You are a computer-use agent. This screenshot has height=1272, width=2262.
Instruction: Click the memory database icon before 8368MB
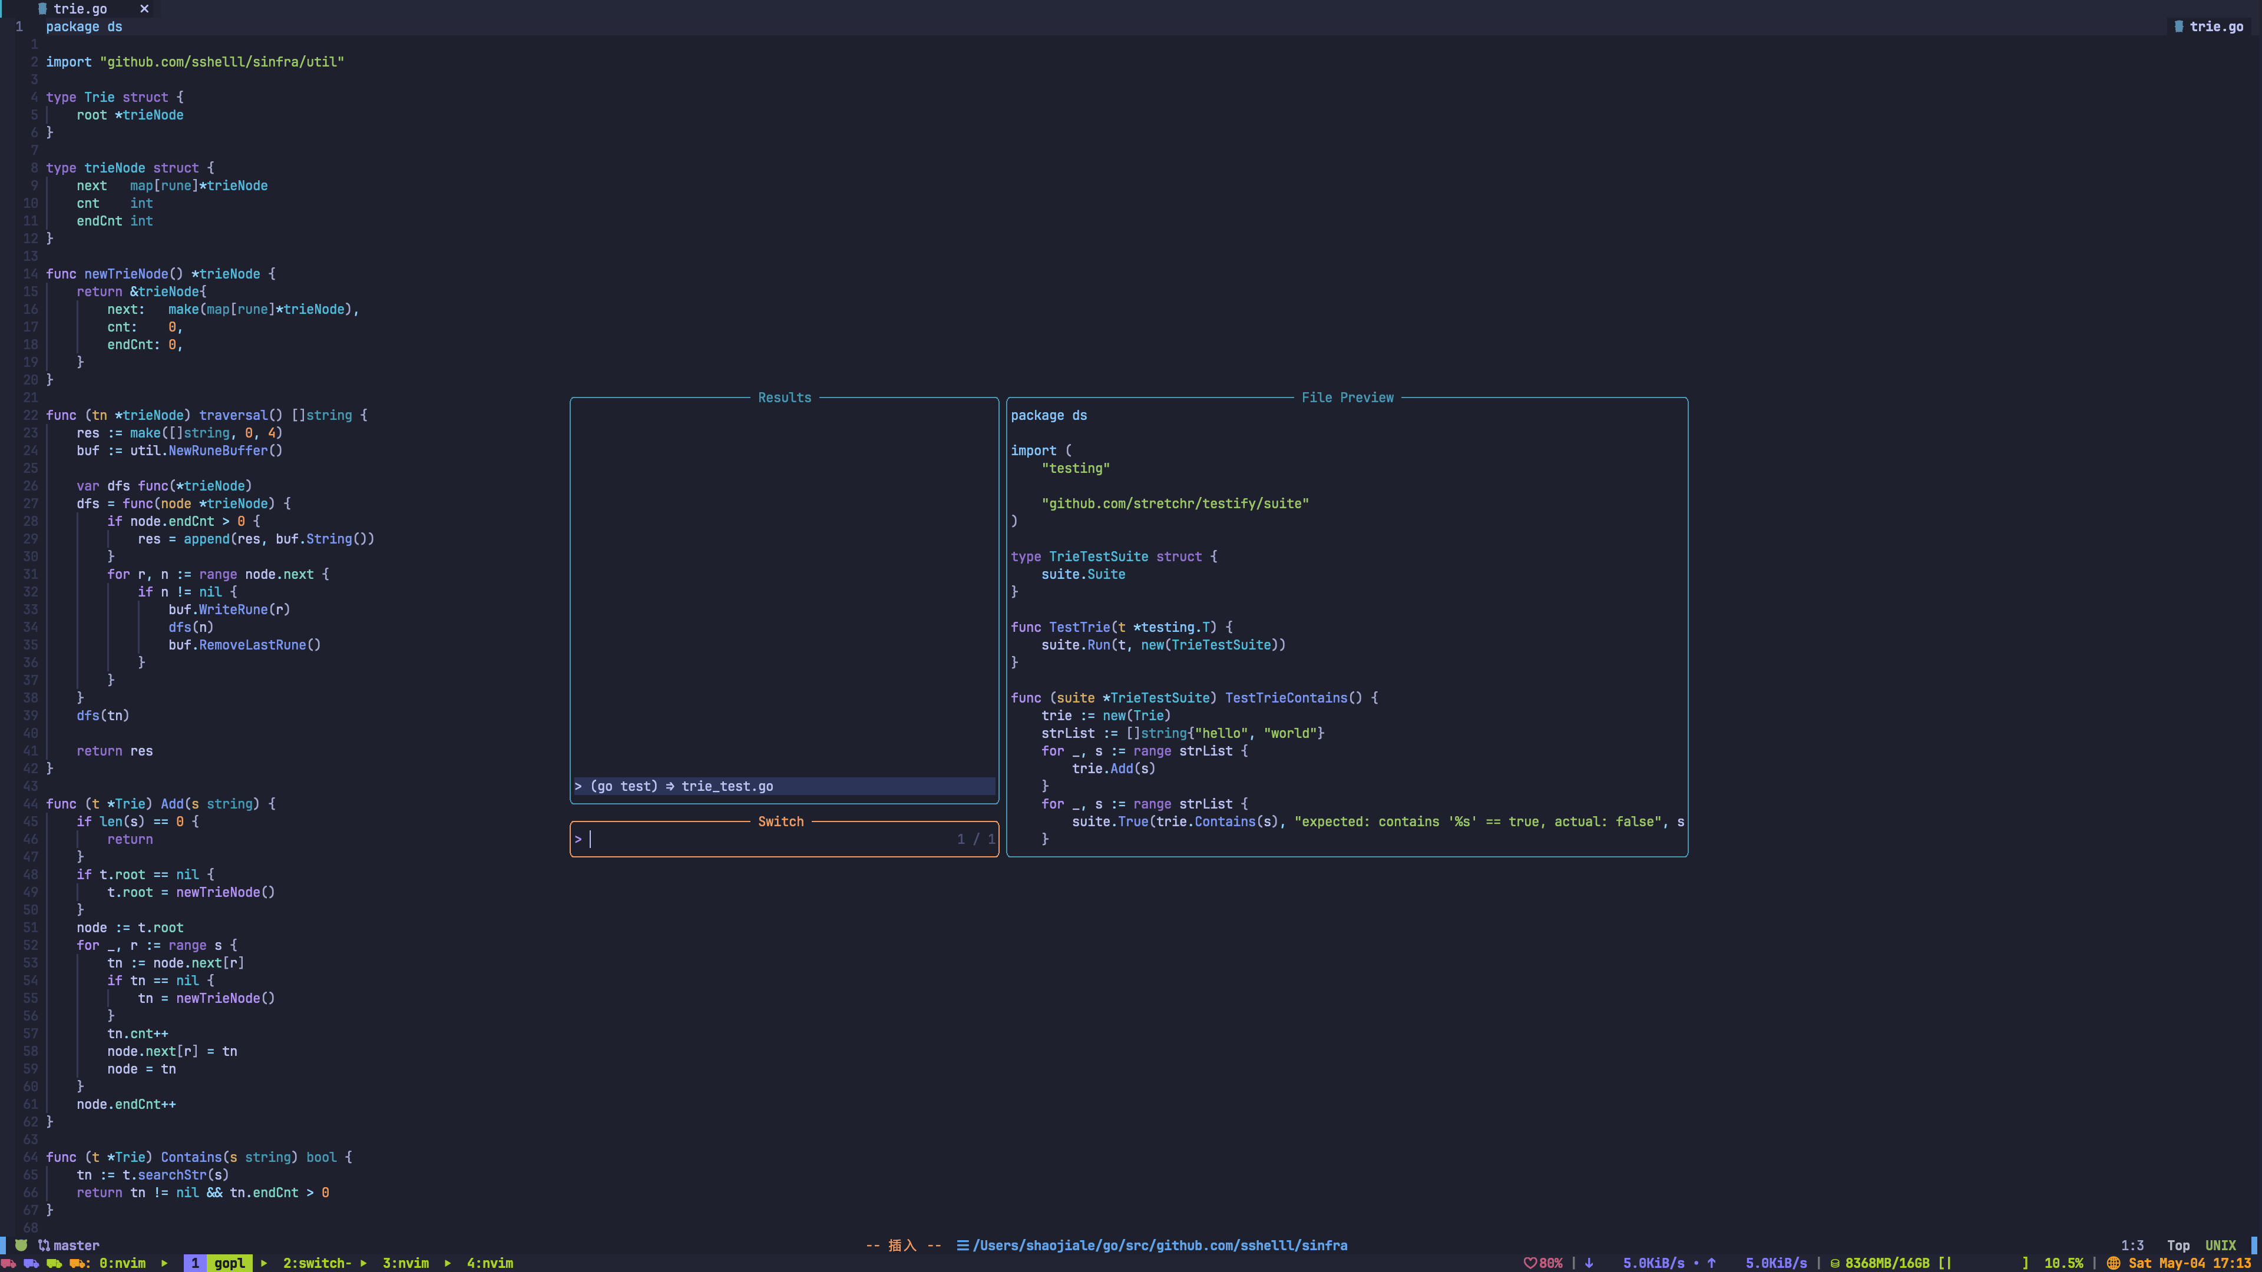pyautogui.click(x=1834, y=1263)
